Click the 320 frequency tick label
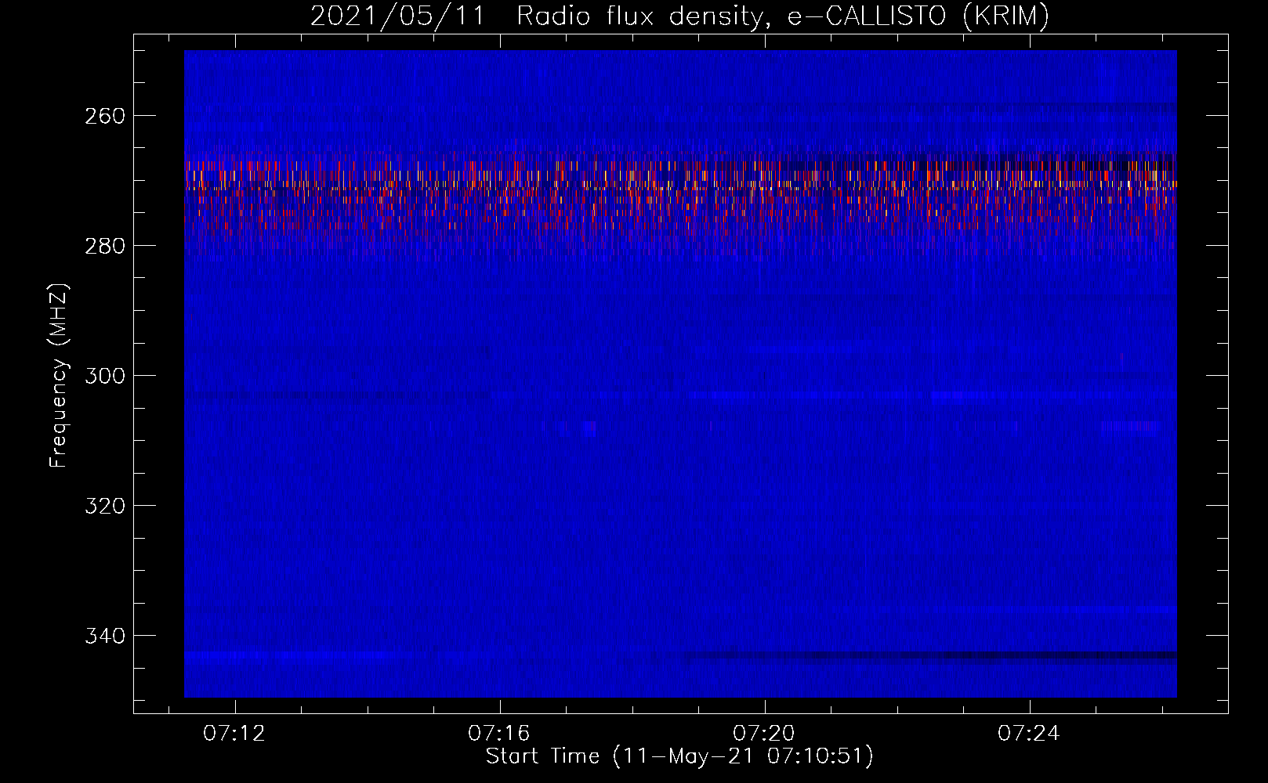The width and height of the screenshot is (1268, 783). click(x=105, y=506)
